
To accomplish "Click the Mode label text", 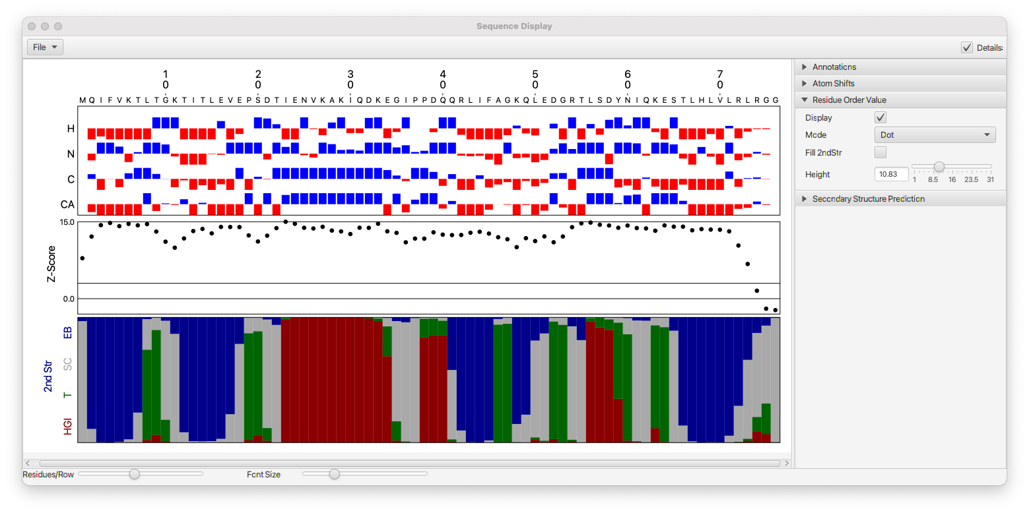I will [816, 135].
